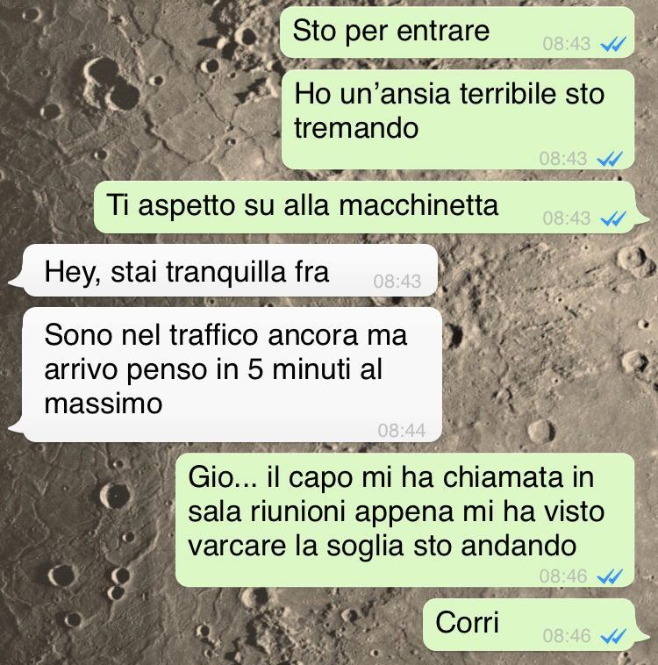Click the 08:44 timestamp on received message

point(401,431)
